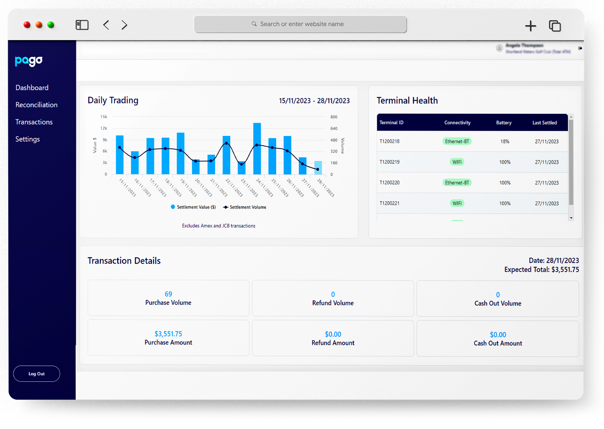This screenshot has width=604, height=429.
Task: Select the Purchase Amount card
Action: click(x=168, y=337)
